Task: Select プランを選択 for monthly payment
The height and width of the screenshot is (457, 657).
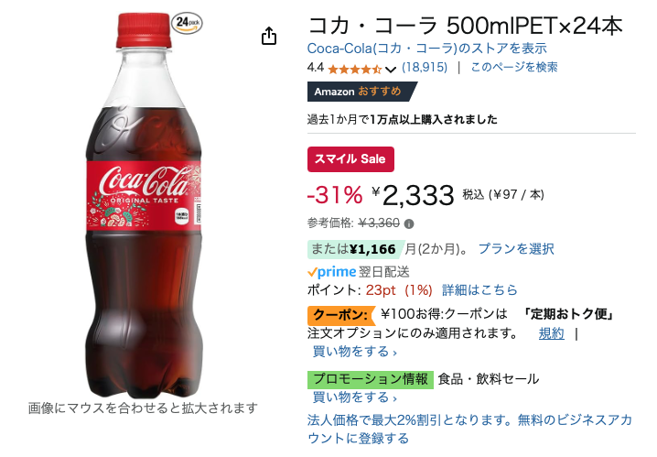Action: point(516,249)
